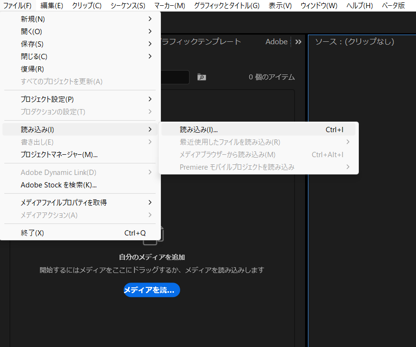416x347 pixels.
Task: Switch to the Adobe panel tab
Action: point(276,42)
